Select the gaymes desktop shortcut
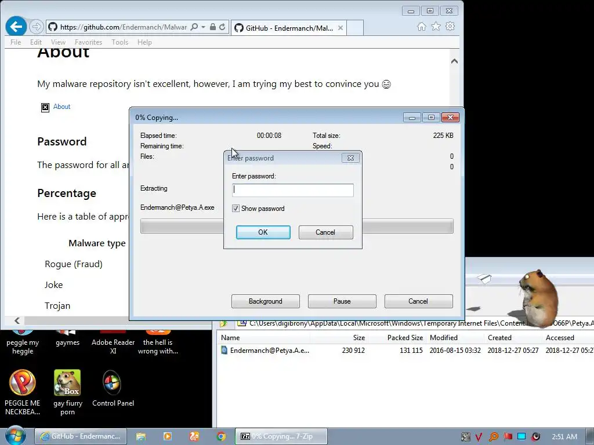 [x=67, y=338]
